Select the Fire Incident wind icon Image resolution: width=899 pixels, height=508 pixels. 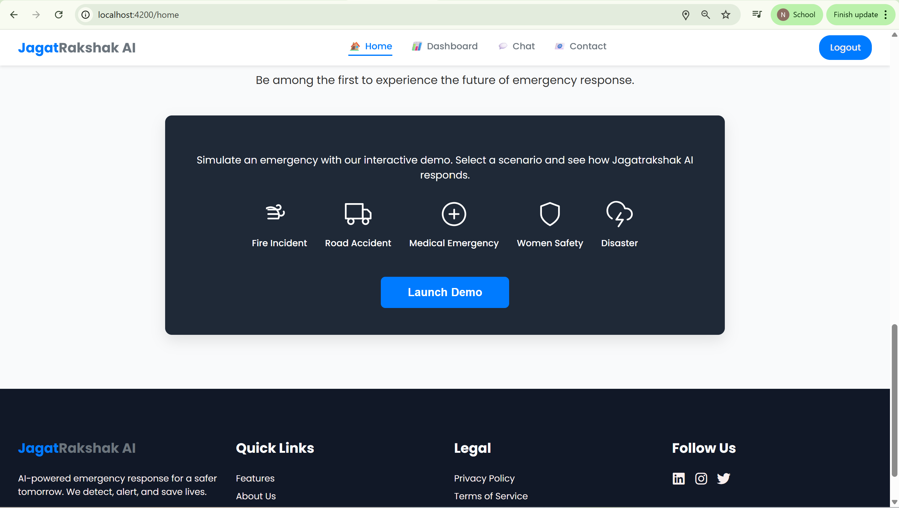pos(275,212)
